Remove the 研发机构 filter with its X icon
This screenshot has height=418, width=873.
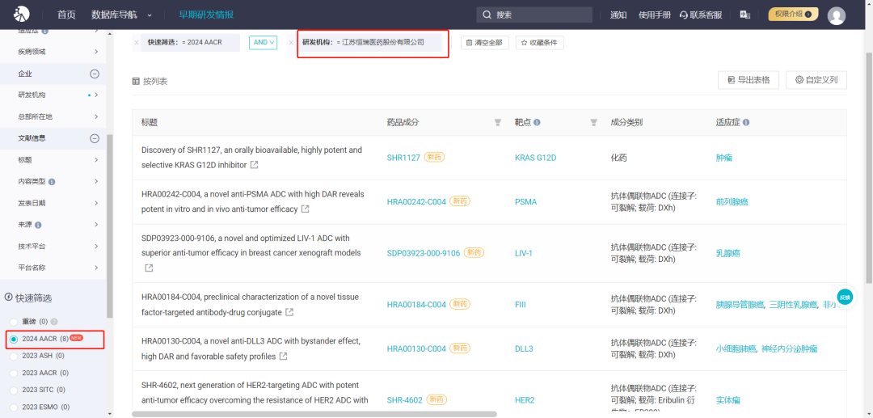(291, 42)
